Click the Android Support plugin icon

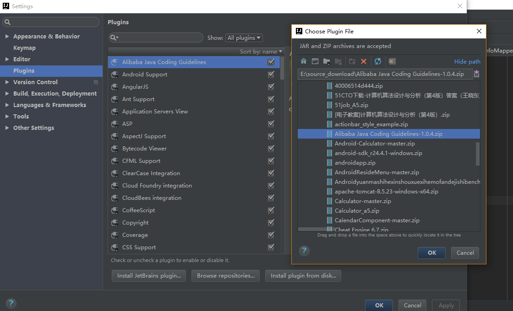click(x=115, y=75)
